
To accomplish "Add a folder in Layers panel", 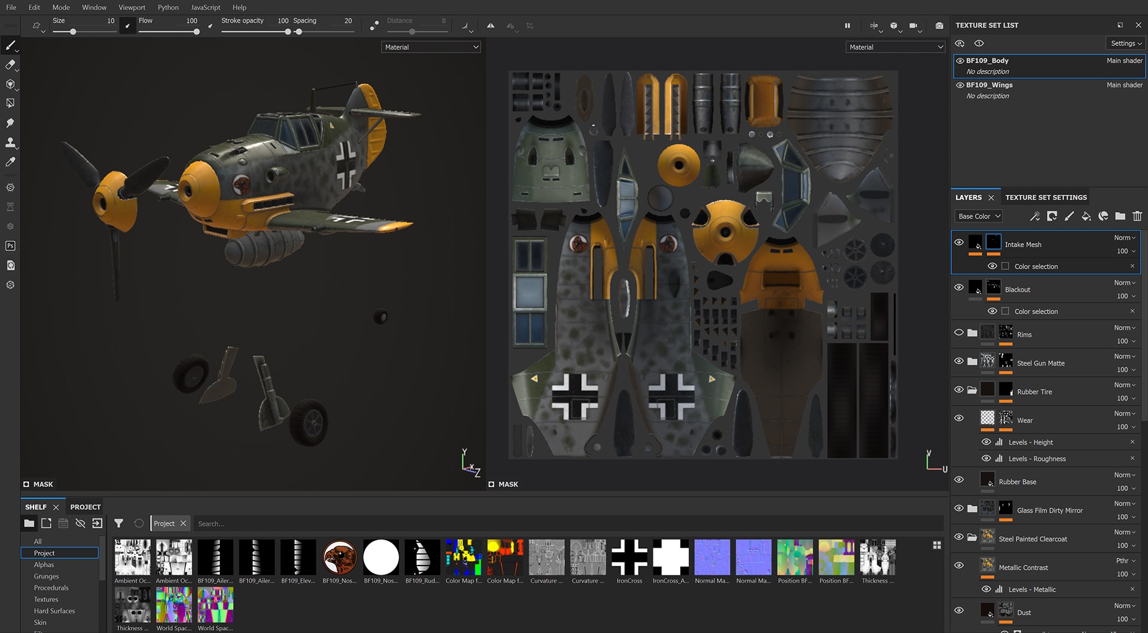I will (1120, 216).
